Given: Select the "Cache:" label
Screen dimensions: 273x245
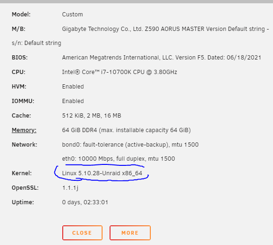Looking at the screenshot, I should [x=21, y=115].
